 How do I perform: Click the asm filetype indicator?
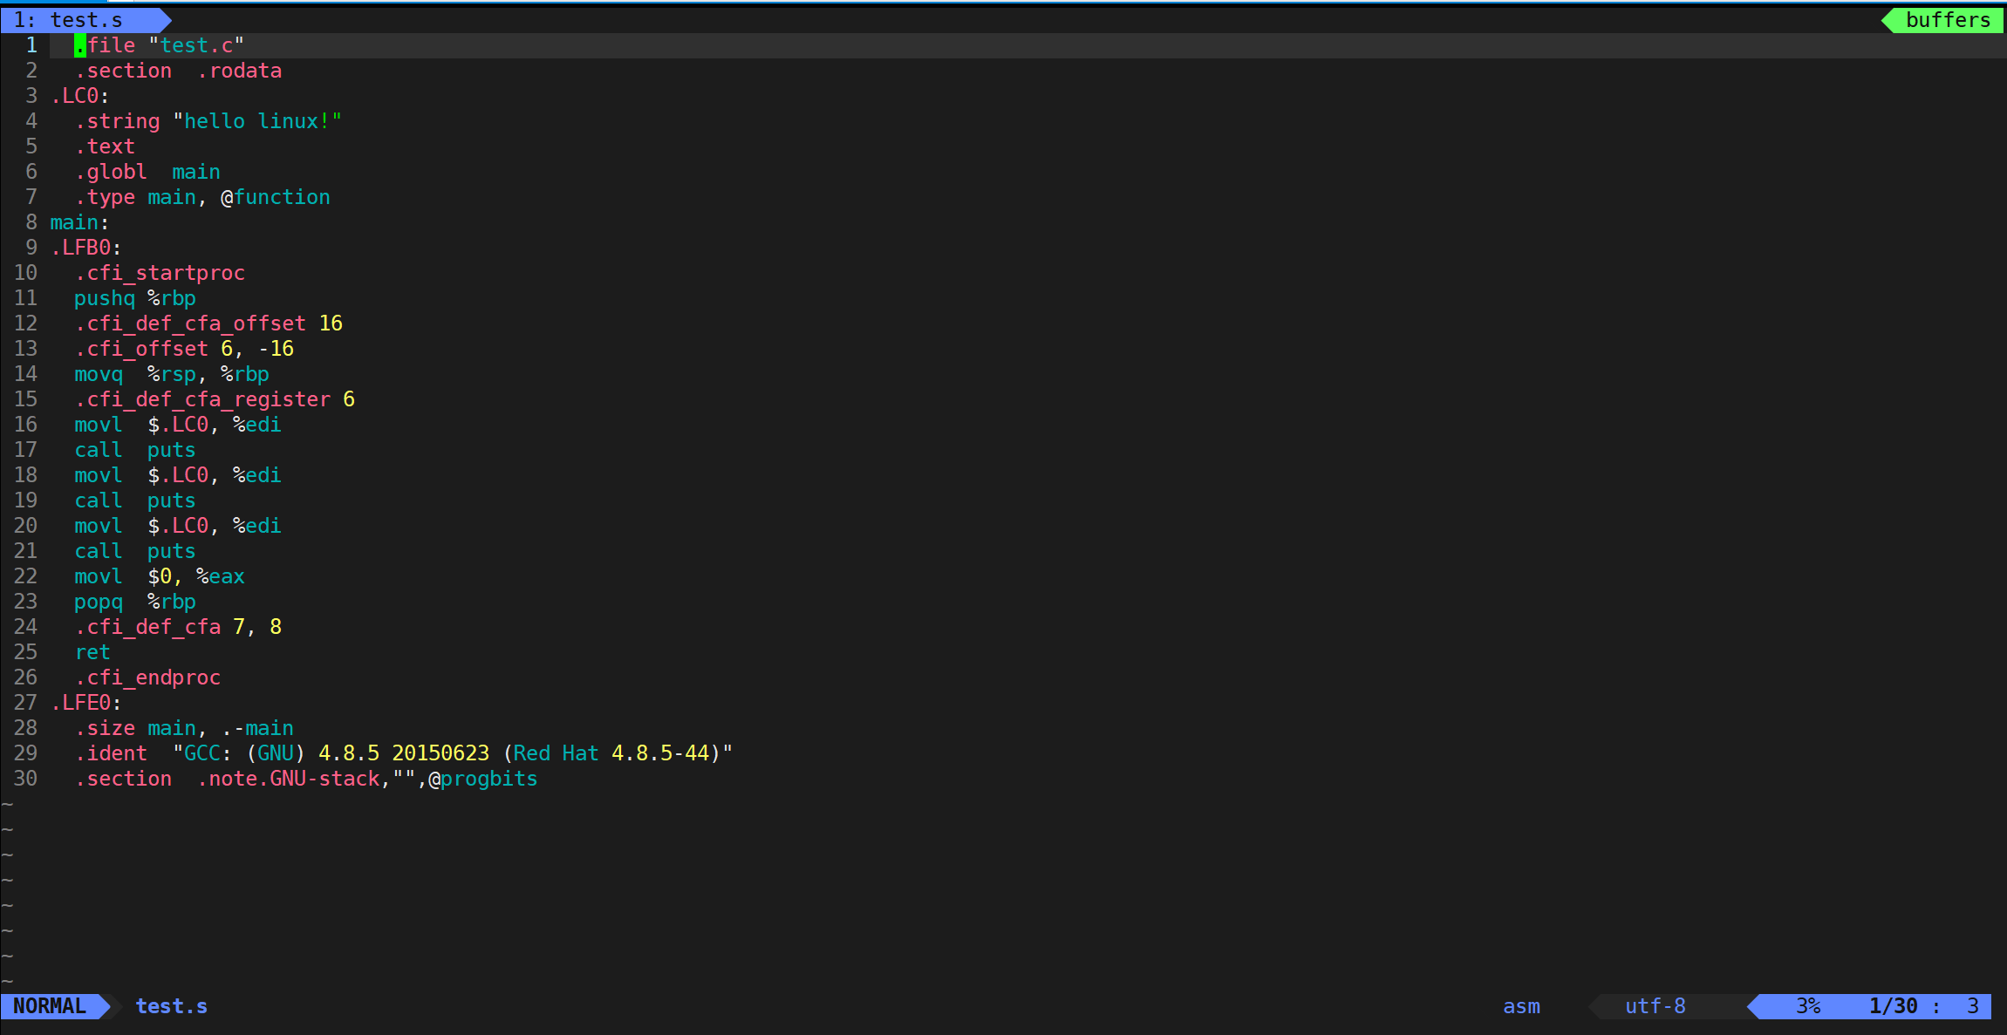[x=1521, y=1006]
